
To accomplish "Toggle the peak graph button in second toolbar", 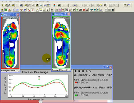I will tap(41, 10).
